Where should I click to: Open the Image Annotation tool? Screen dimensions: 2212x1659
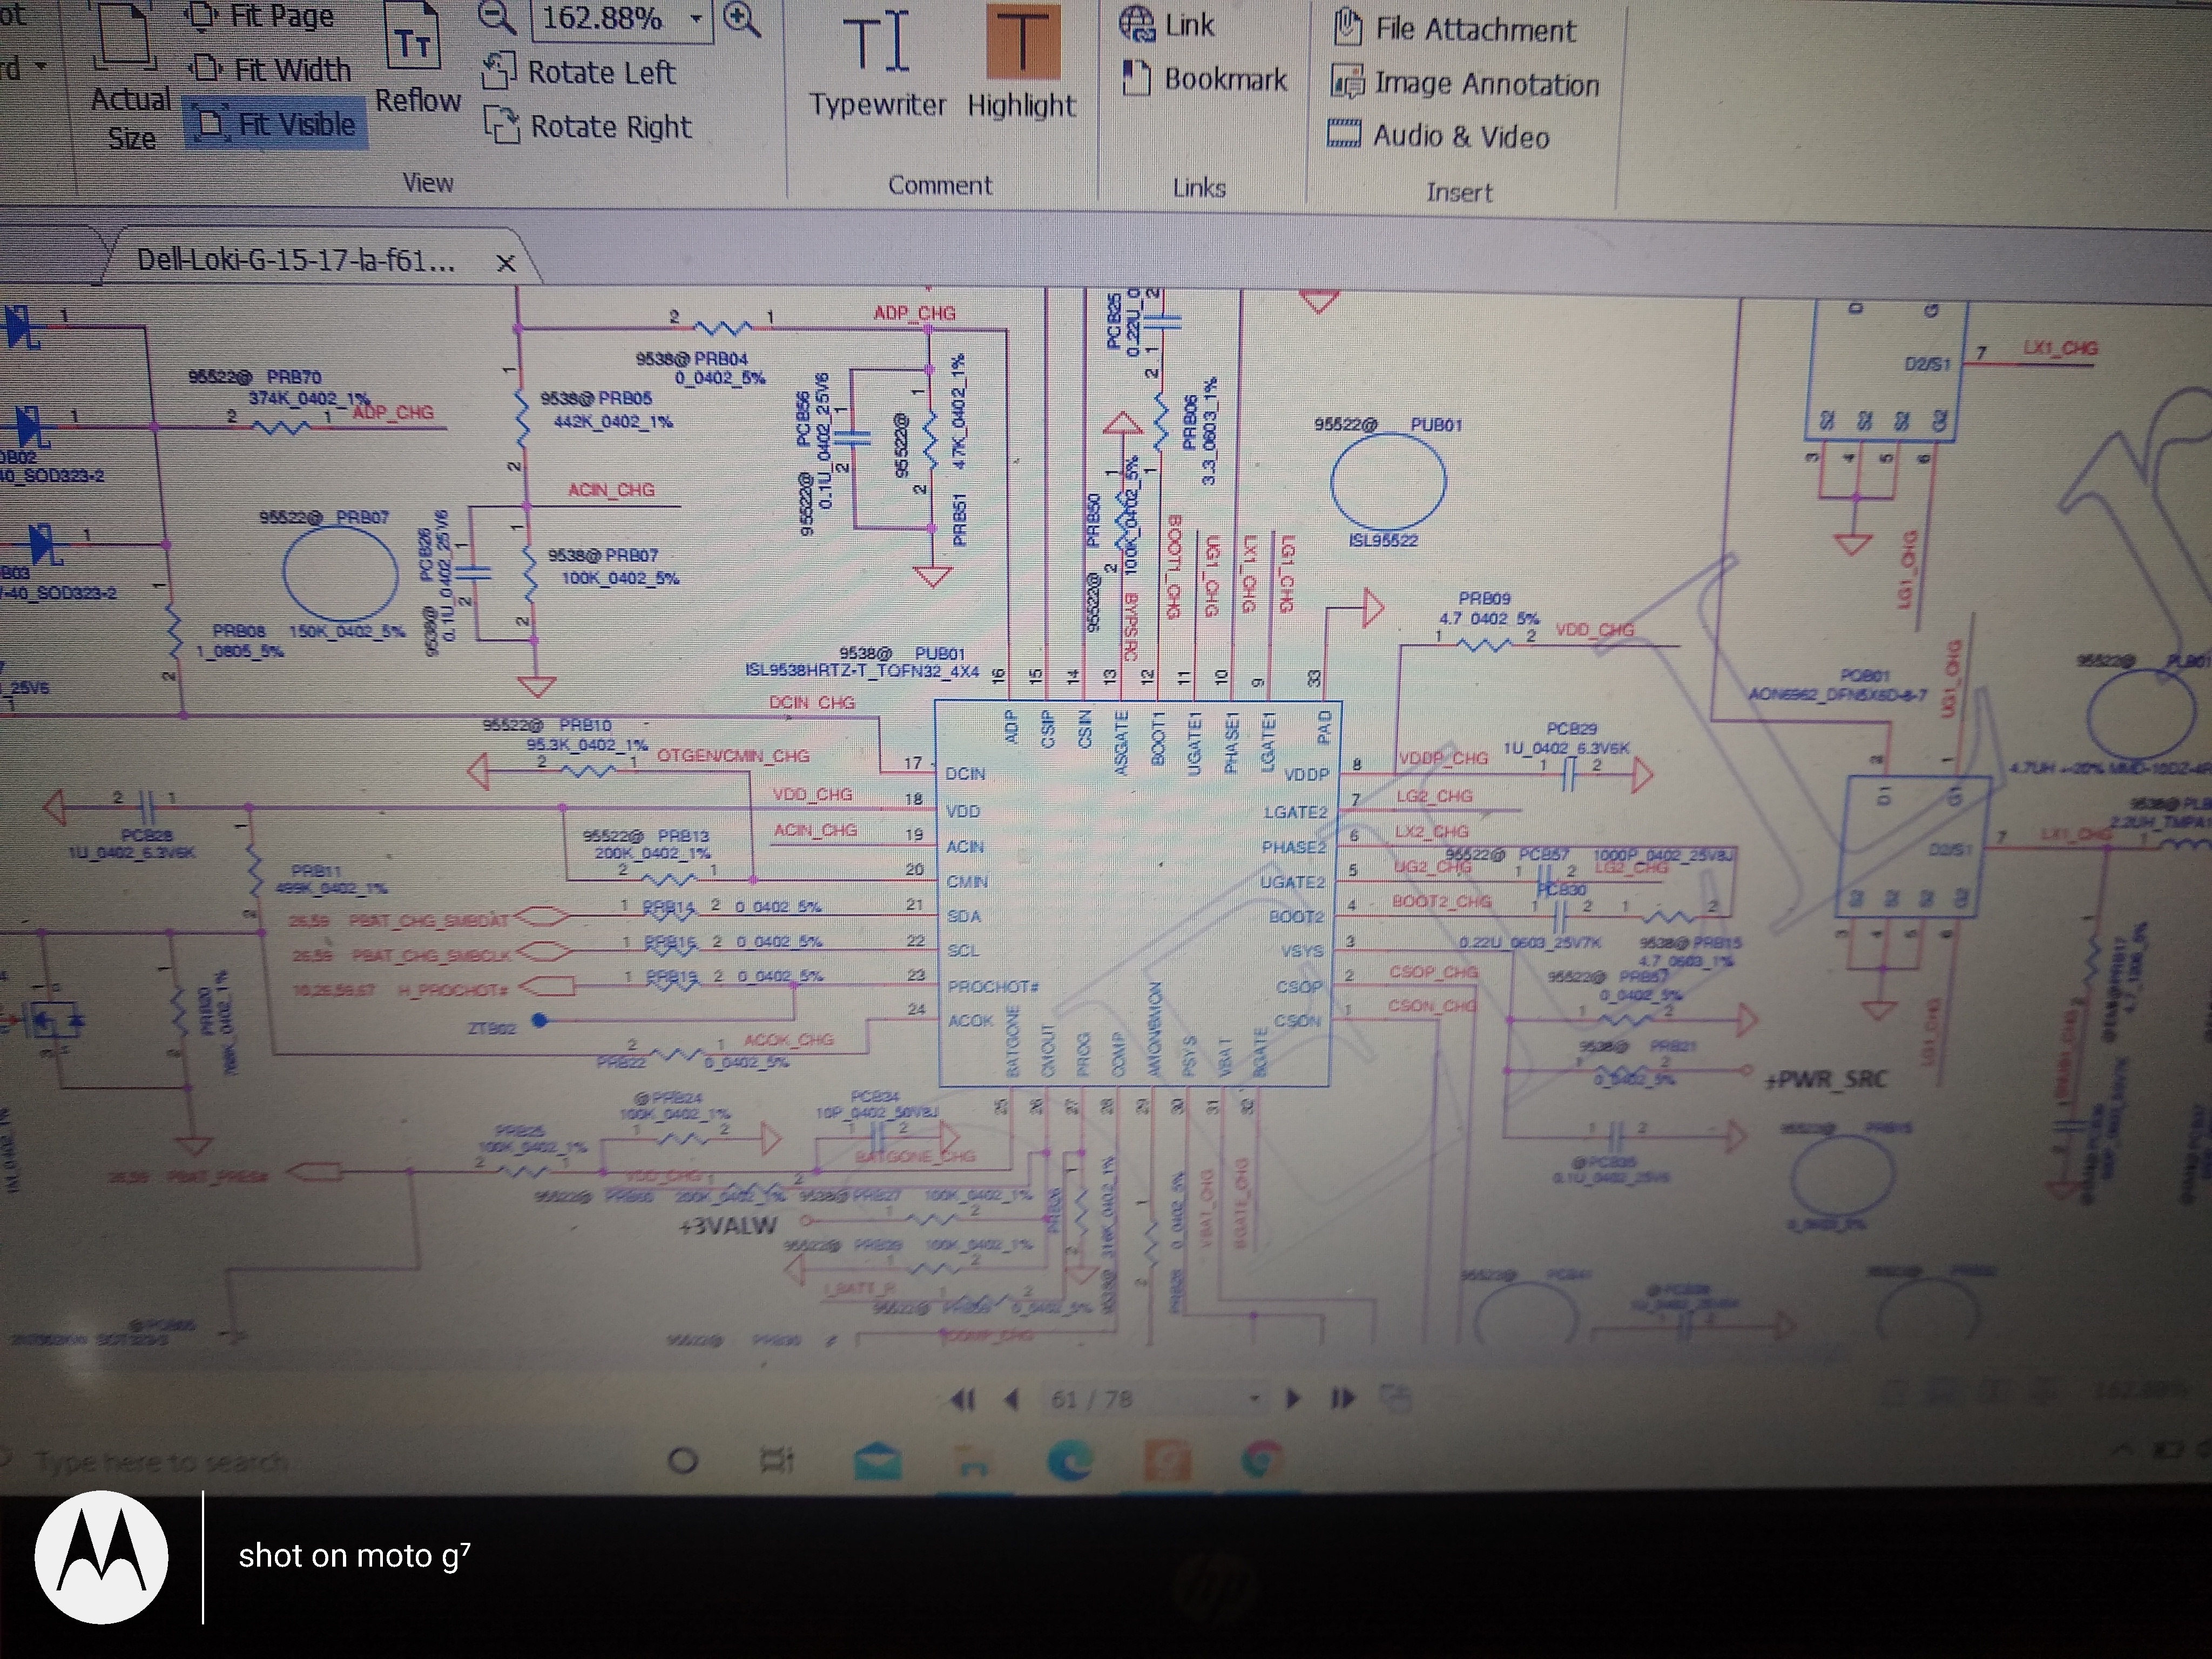[x=1465, y=84]
